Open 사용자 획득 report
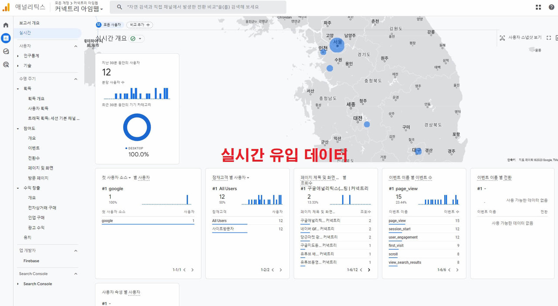558x306 pixels. (38, 108)
